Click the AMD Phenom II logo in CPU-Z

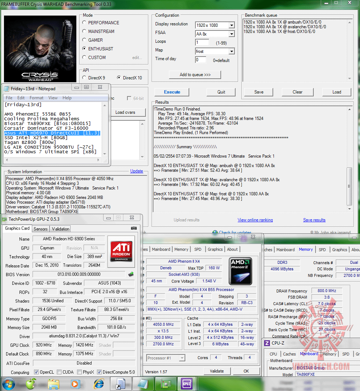pyautogui.click(x=240, y=271)
